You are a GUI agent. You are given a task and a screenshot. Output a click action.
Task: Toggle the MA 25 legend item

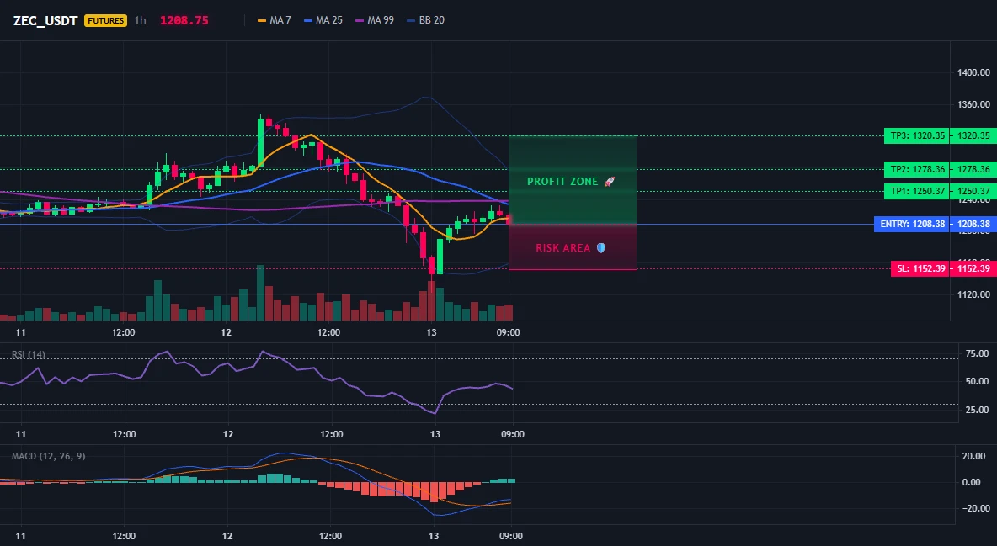click(x=323, y=20)
